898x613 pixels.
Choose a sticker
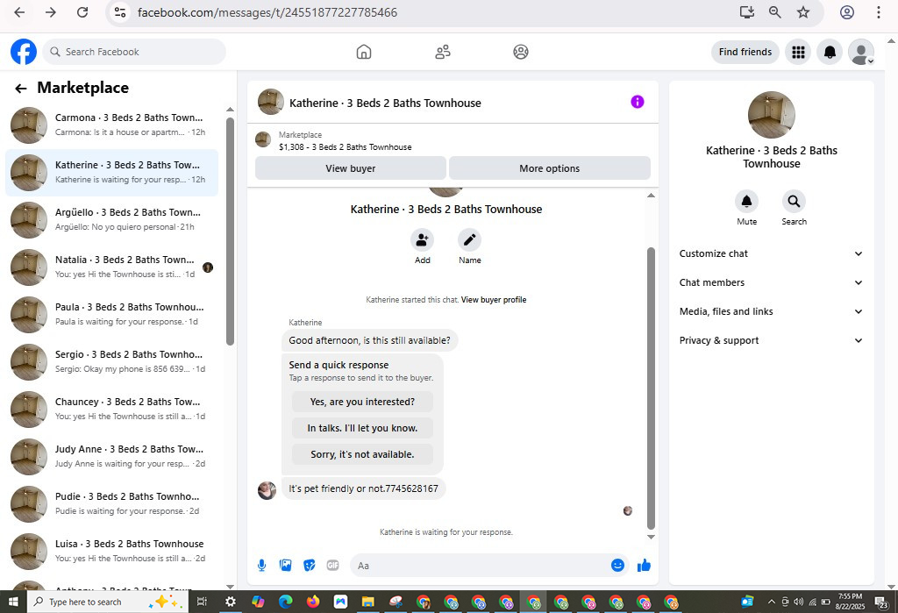coord(310,566)
